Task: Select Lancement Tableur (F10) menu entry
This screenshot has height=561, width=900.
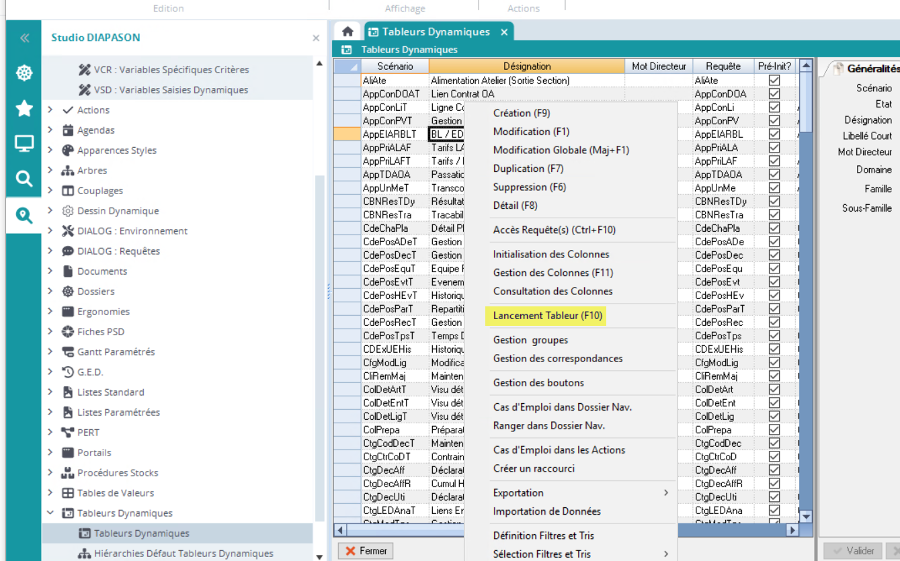Action: click(x=548, y=316)
